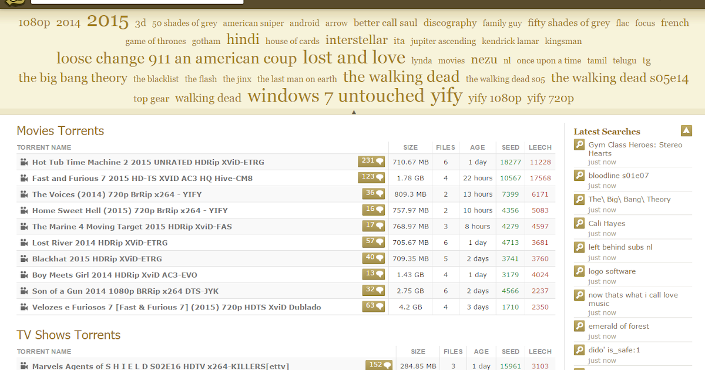Collapse the tag cloud using the small arrow

[354, 112]
